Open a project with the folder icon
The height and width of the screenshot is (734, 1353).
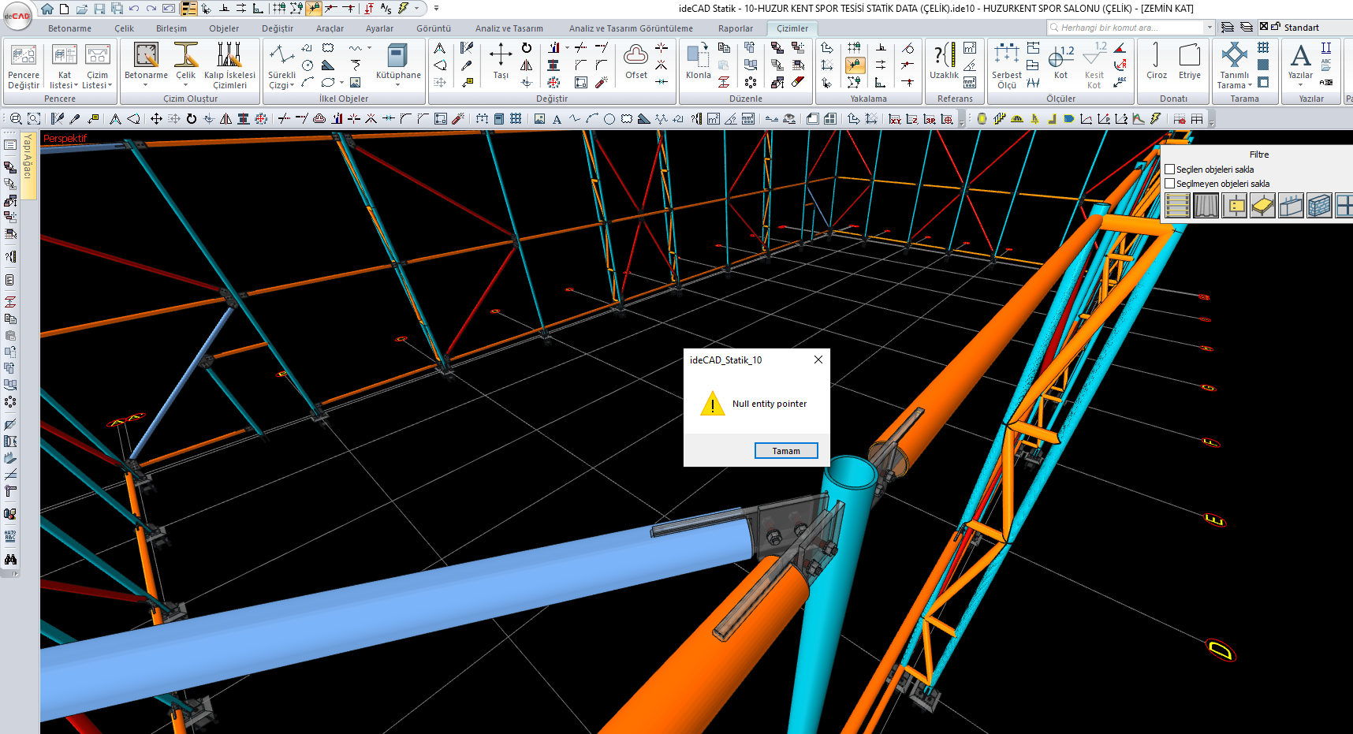(x=81, y=9)
